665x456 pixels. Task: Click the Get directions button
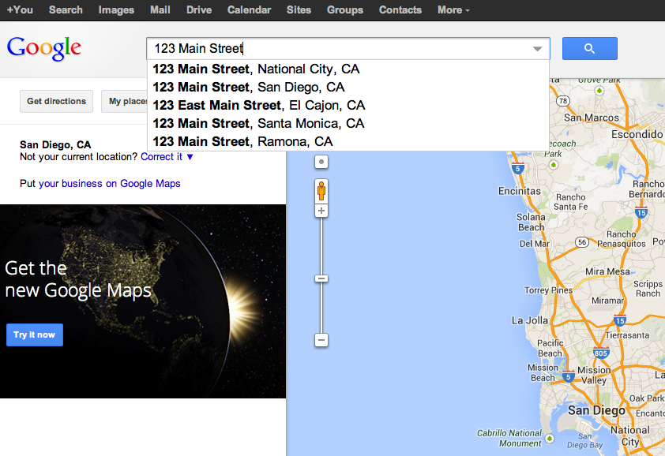point(56,101)
